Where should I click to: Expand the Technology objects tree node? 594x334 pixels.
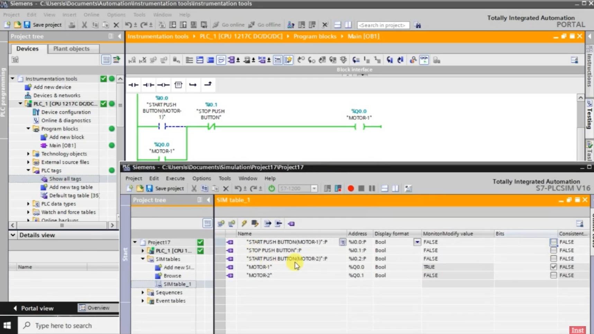28,154
